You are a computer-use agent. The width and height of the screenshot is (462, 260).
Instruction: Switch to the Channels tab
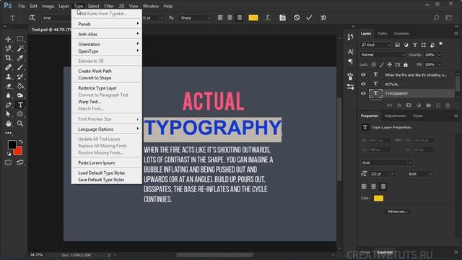click(401, 33)
